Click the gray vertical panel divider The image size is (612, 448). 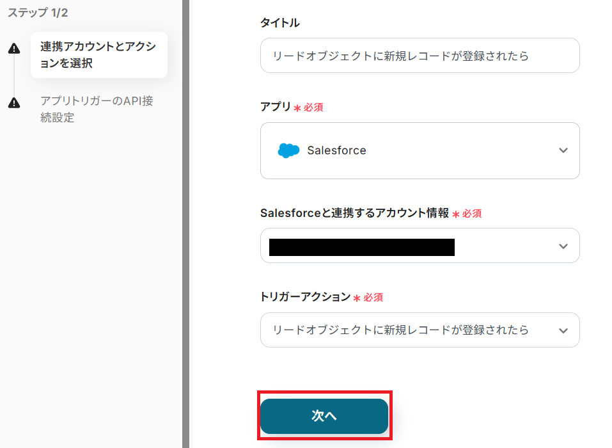(186, 224)
